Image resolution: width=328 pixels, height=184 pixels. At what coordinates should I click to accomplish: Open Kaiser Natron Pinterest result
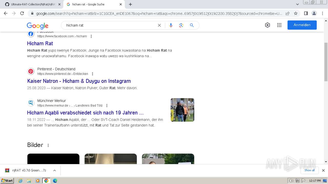click(x=79, y=81)
